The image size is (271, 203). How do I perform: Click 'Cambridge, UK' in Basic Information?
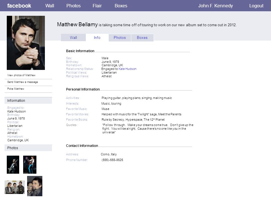[x=112, y=65]
